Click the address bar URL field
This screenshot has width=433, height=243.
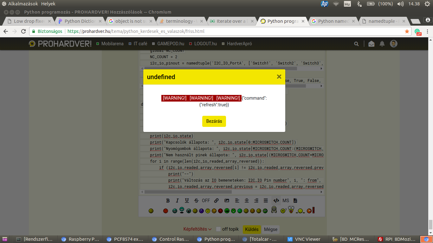click(220, 31)
